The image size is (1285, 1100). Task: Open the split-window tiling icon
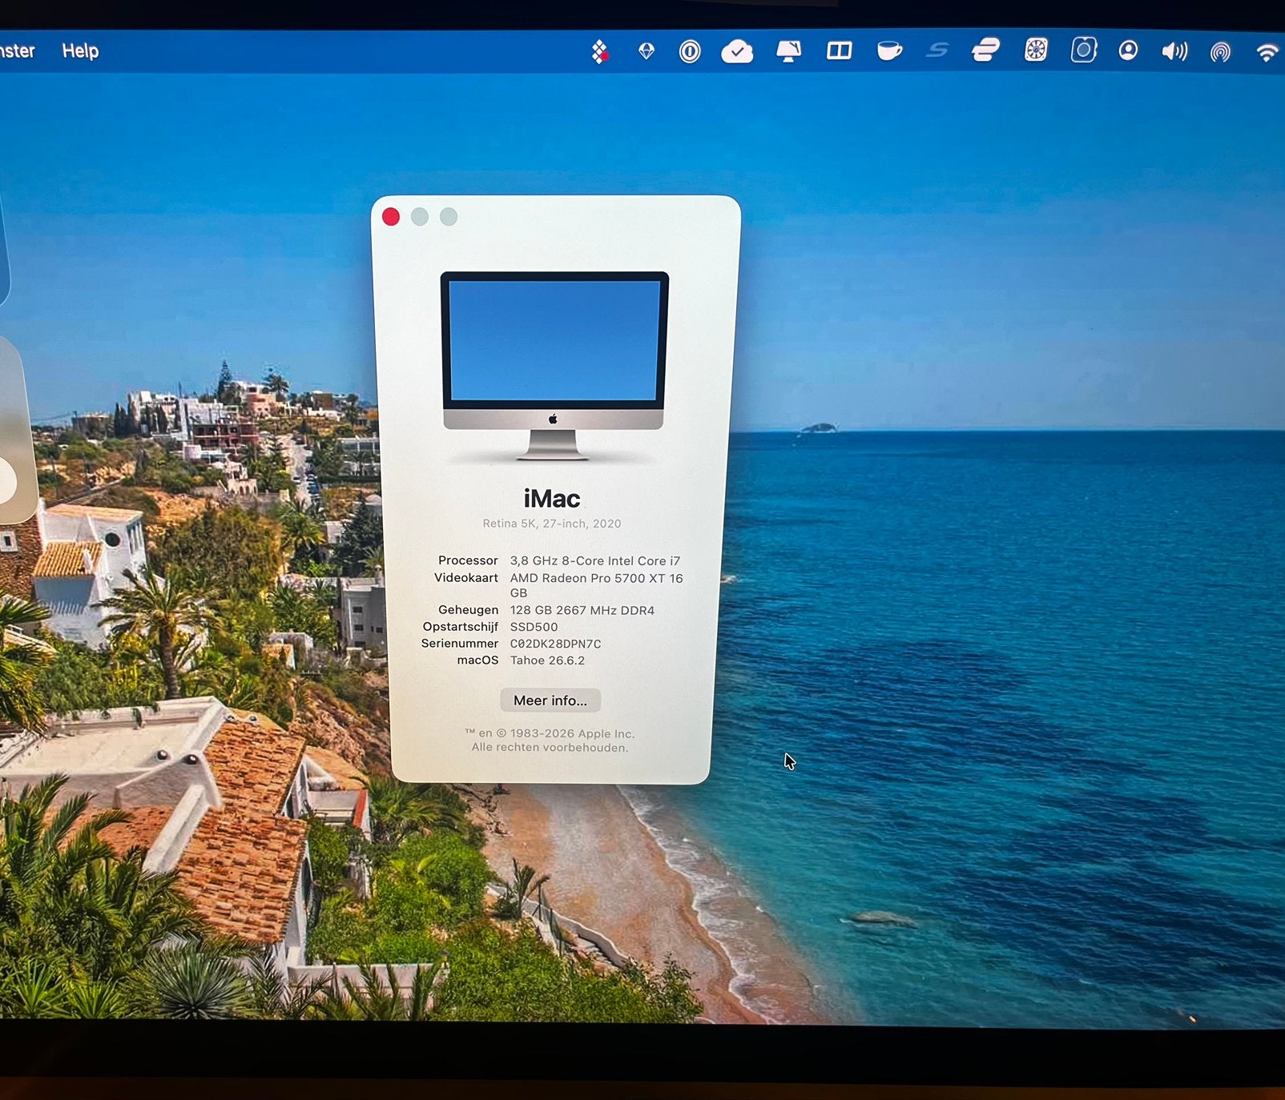pos(839,51)
